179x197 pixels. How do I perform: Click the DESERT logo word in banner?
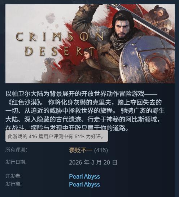tap(59, 51)
